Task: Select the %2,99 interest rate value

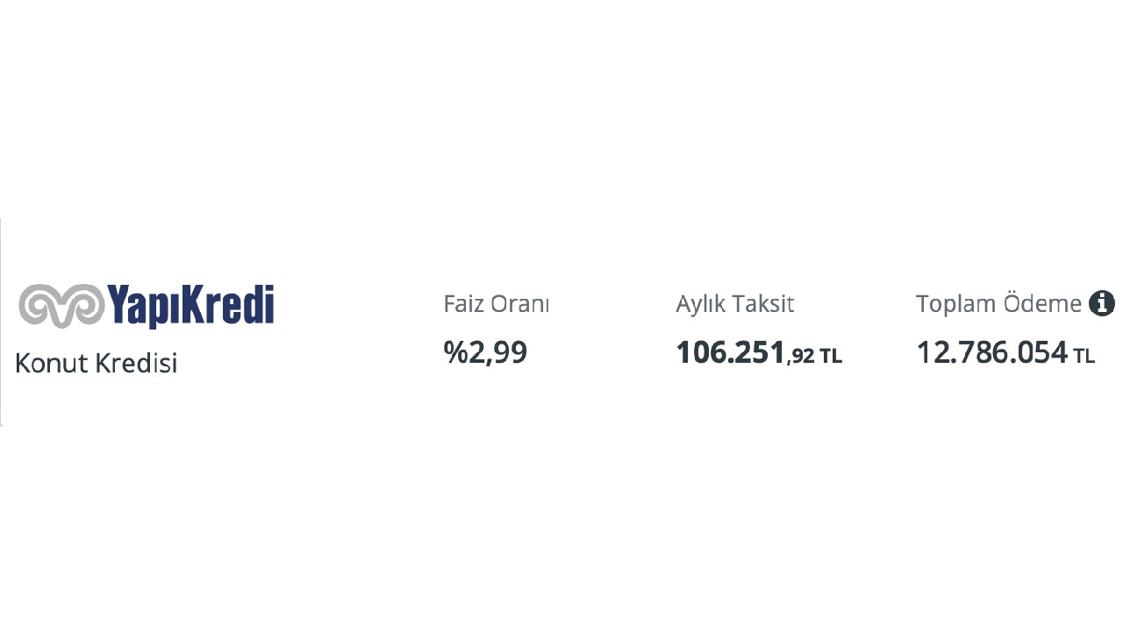Action: pyautogui.click(x=485, y=352)
